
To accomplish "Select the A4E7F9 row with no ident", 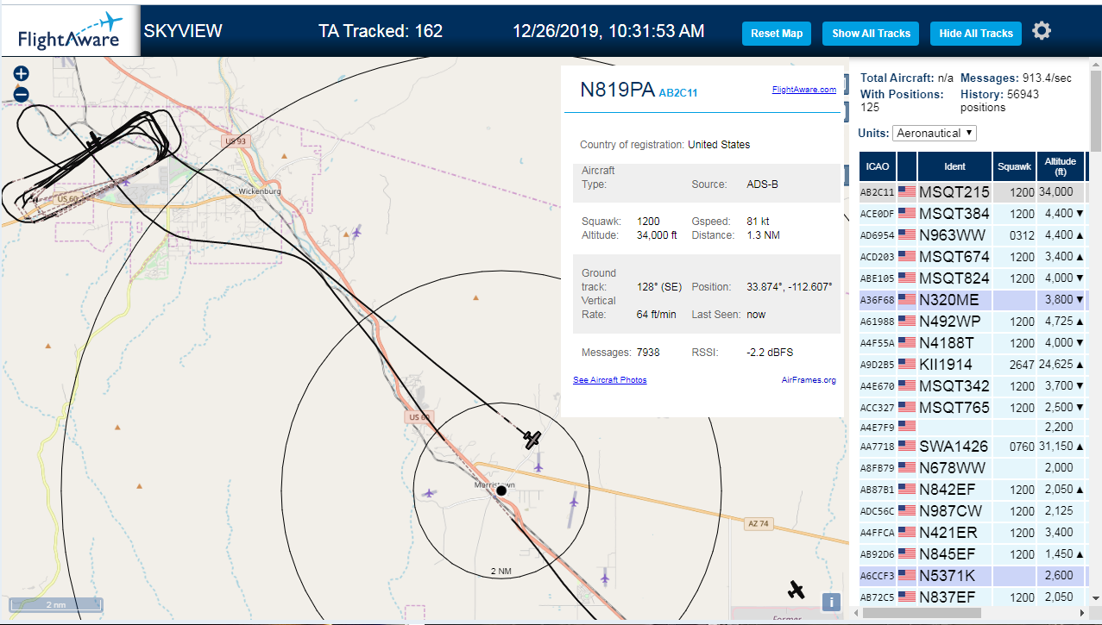I will (x=973, y=426).
